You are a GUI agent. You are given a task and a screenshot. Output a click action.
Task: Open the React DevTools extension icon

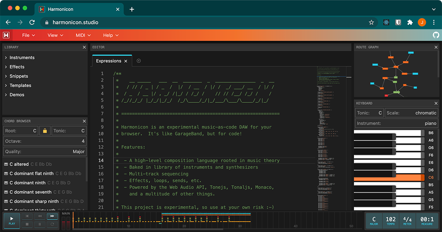coord(386,22)
